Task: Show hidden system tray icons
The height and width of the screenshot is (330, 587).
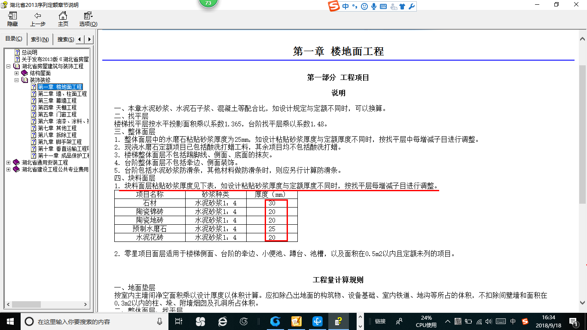Action: 448,321
